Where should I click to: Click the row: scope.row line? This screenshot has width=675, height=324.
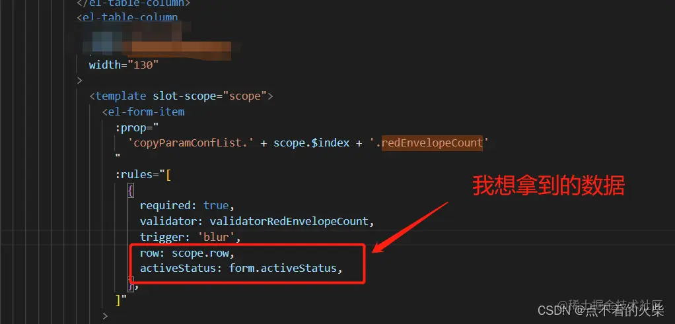188,253
